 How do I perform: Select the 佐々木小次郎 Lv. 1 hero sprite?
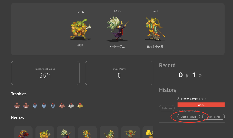tap(155, 29)
